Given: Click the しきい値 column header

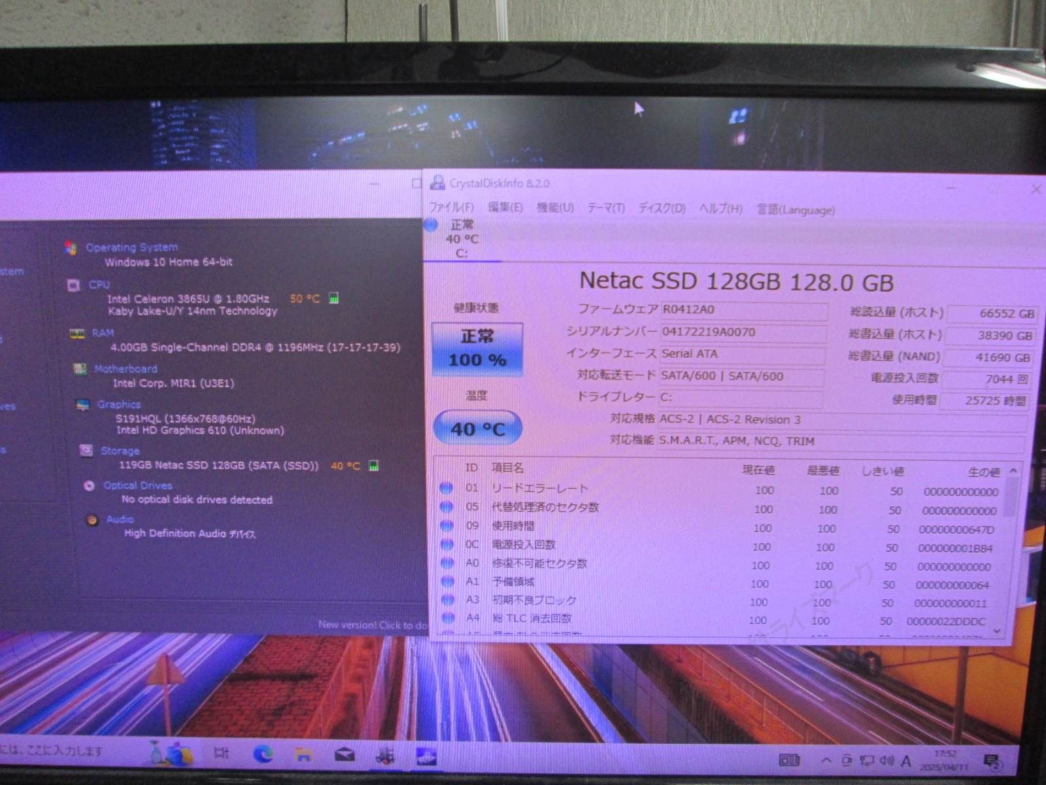Looking at the screenshot, I should point(883,471).
